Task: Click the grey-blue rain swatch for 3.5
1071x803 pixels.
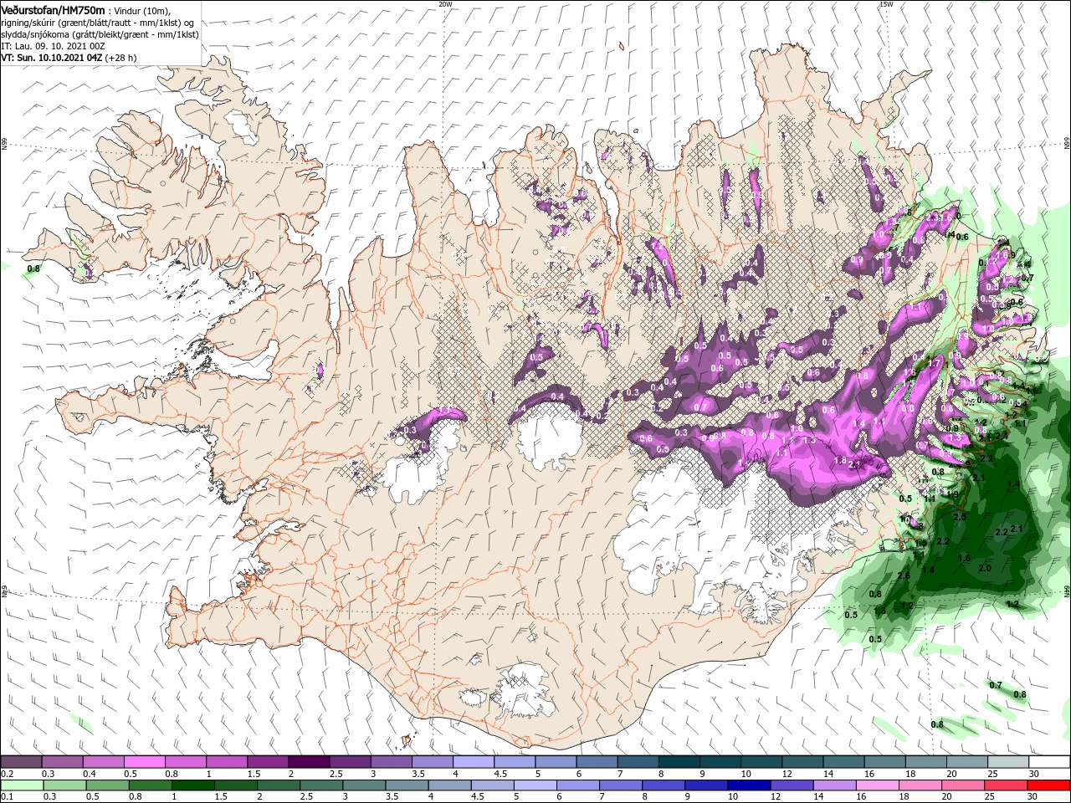Action: click(x=407, y=785)
